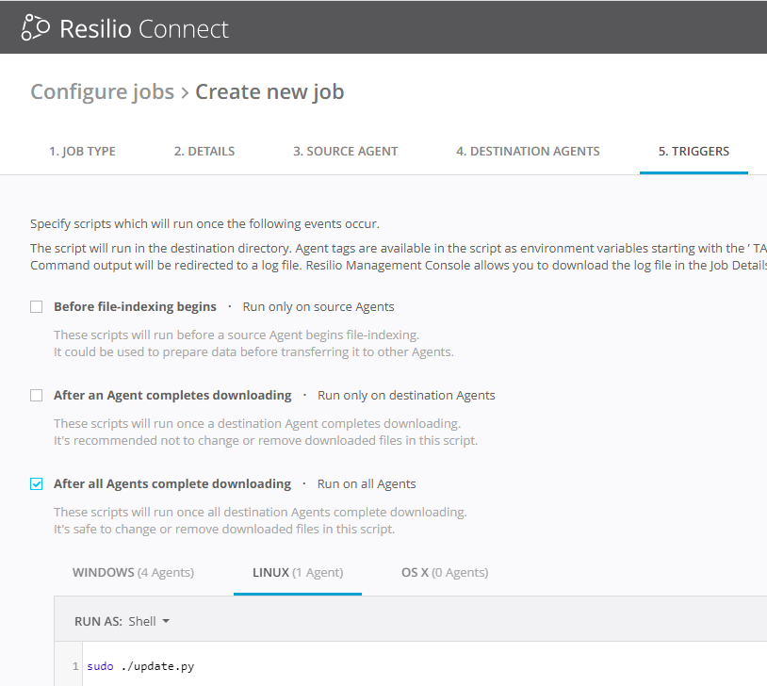Image resolution: width=767 pixels, height=686 pixels.
Task: Open the Destination Agents step tab
Action: click(x=528, y=151)
